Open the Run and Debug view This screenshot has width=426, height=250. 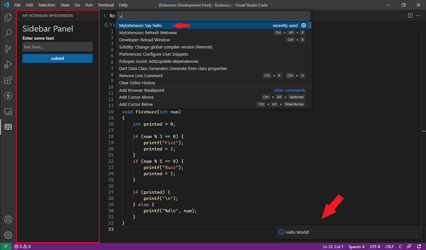(8, 64)
